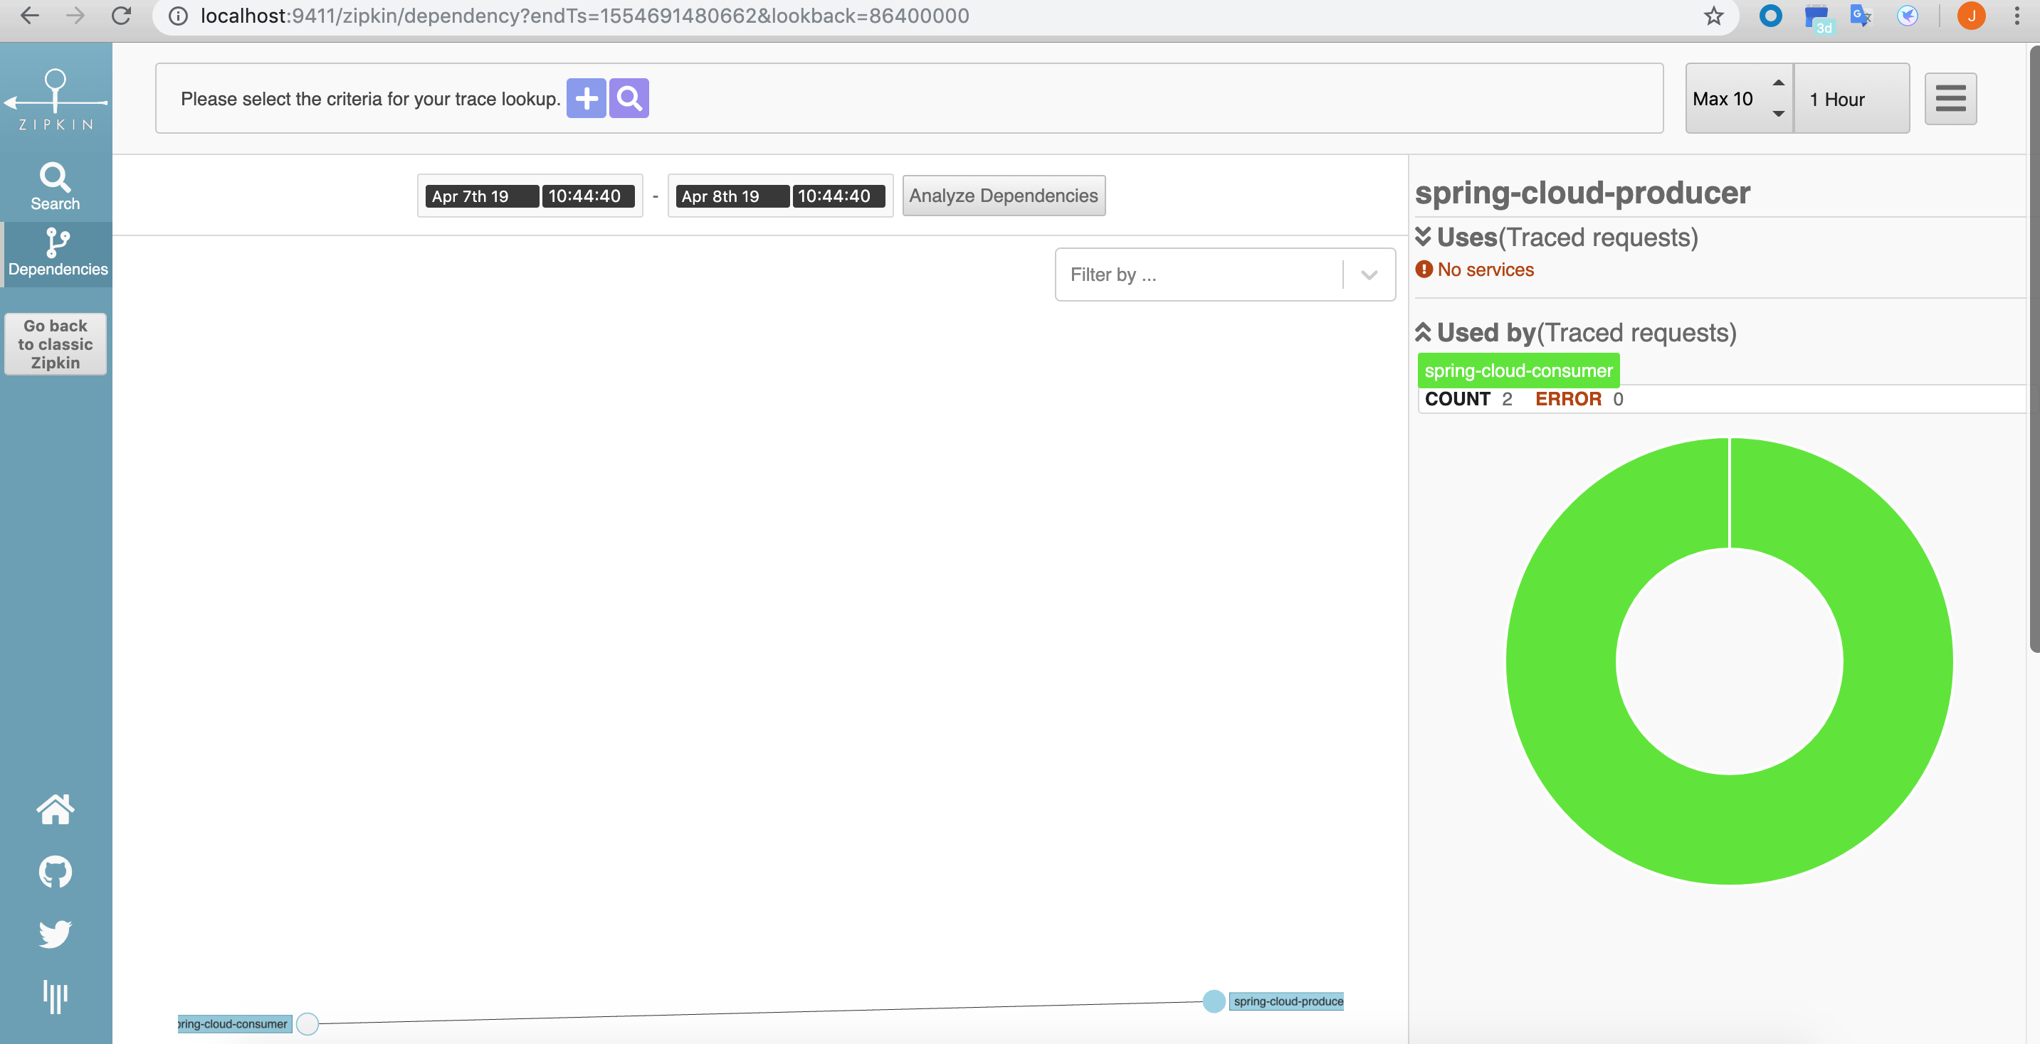
Task: Decrease the Max 10 limit value
Action: pos(1778,114)
